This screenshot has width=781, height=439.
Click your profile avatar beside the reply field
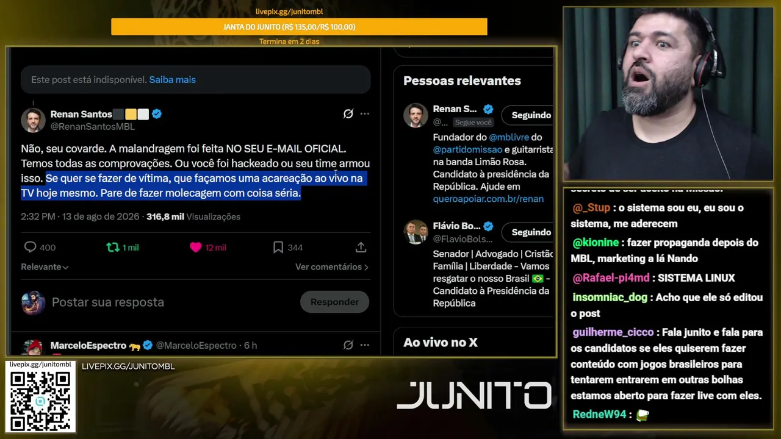click(x=33, y=302)
